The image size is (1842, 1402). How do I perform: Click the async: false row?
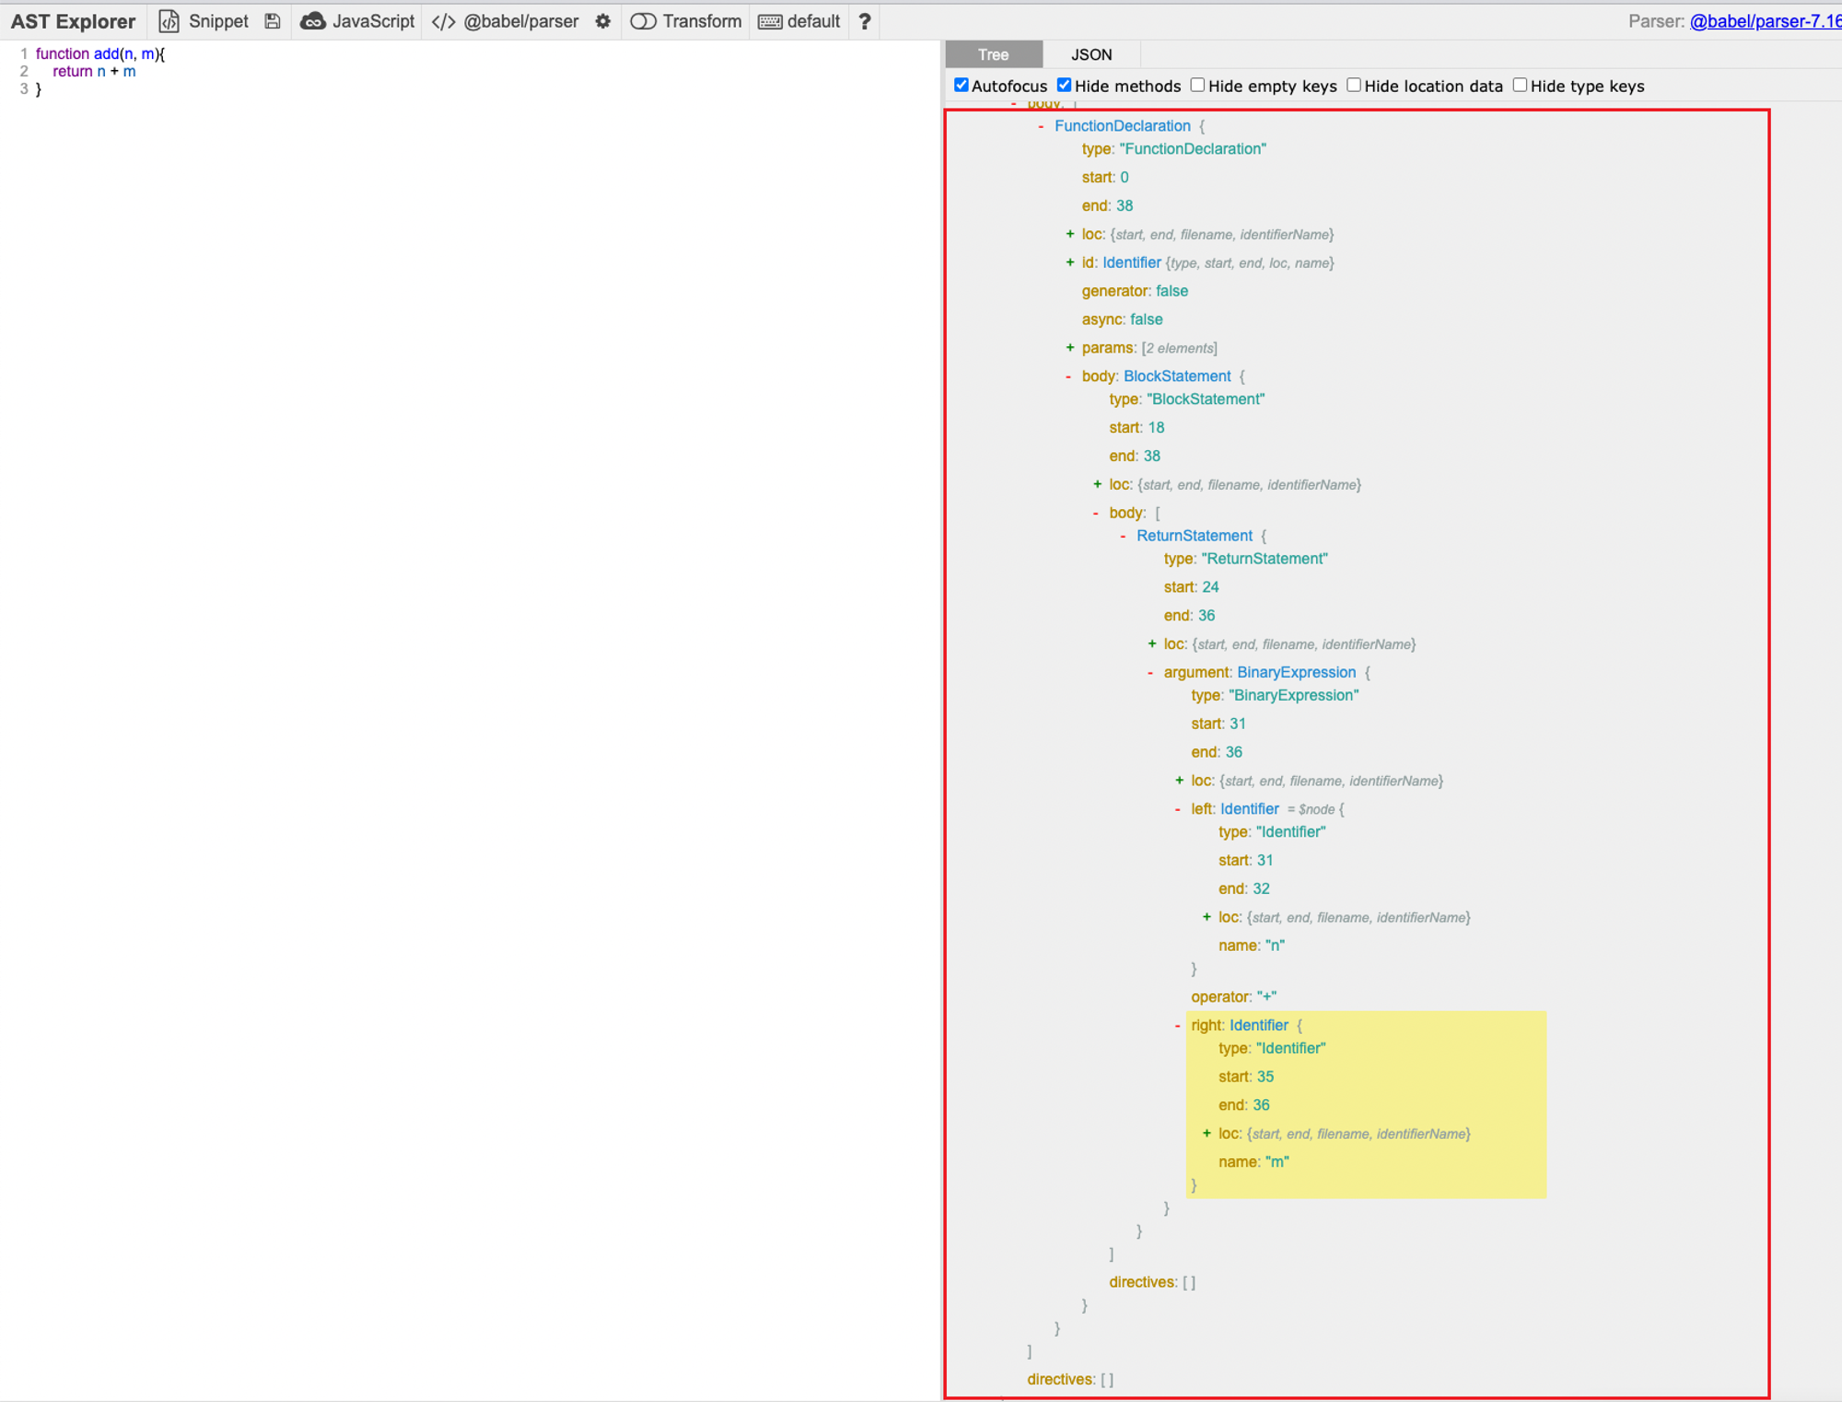coord(1122,319)
